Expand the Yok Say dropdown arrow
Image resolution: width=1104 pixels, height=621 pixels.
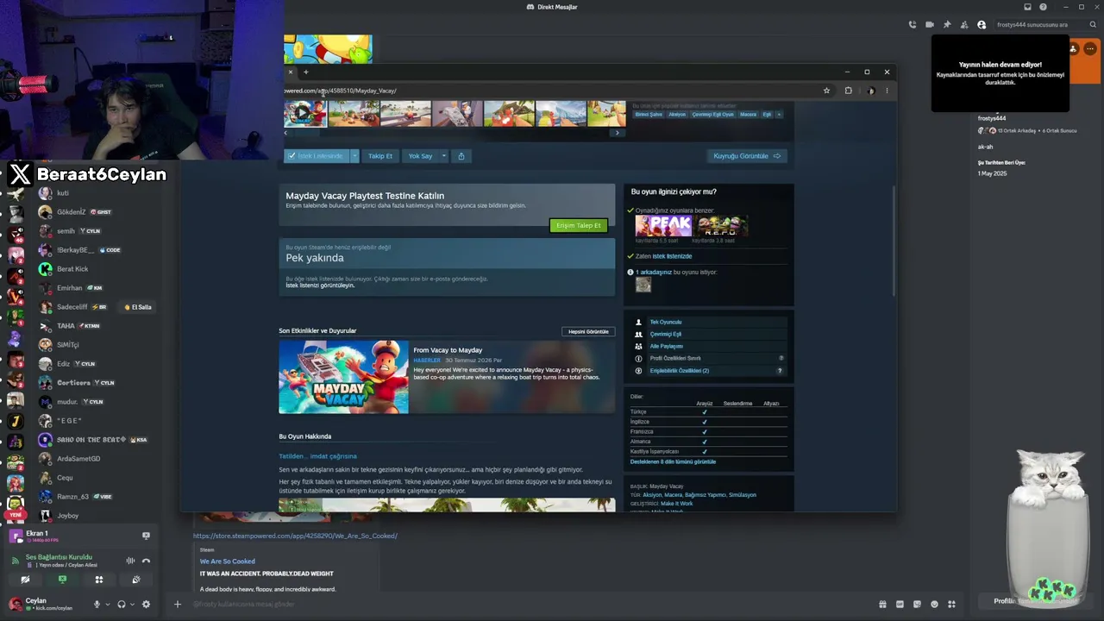444,156
